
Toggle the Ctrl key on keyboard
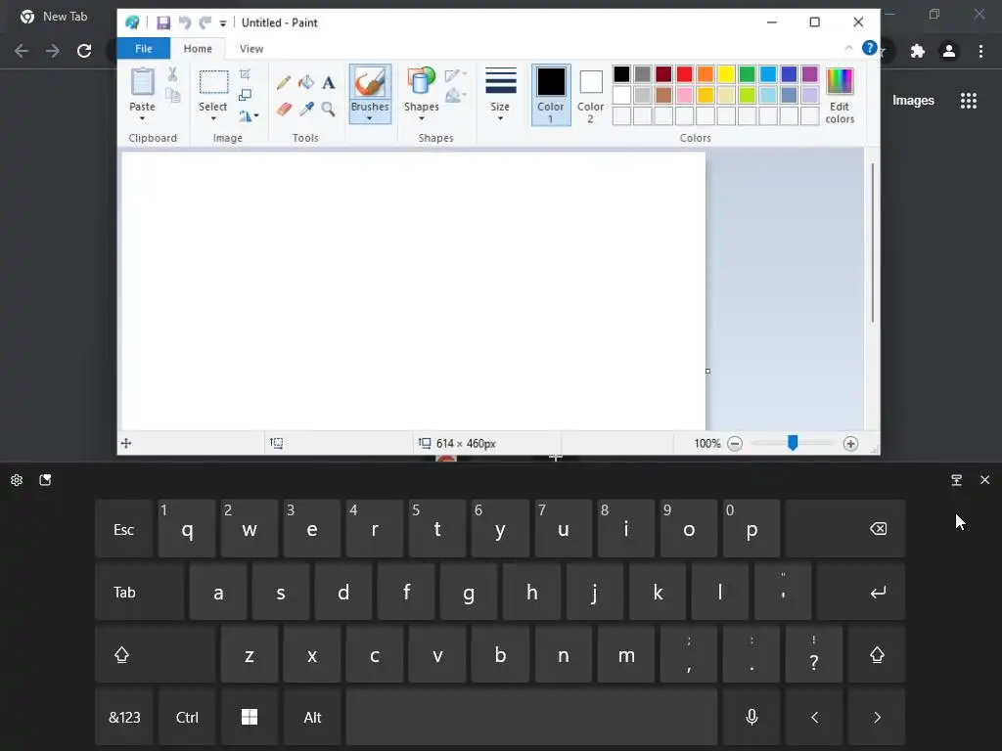click(187, 717)
